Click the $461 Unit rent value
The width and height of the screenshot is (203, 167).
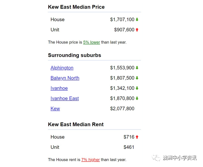pos(129,147)
